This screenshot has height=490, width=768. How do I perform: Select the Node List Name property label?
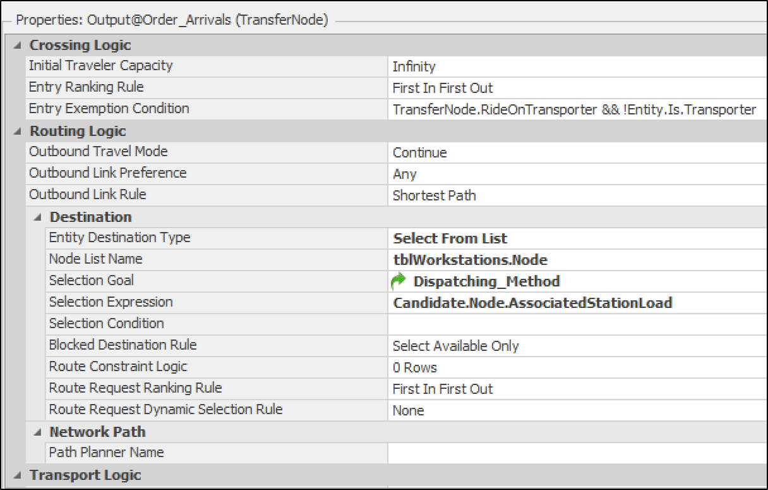(95, 259)
